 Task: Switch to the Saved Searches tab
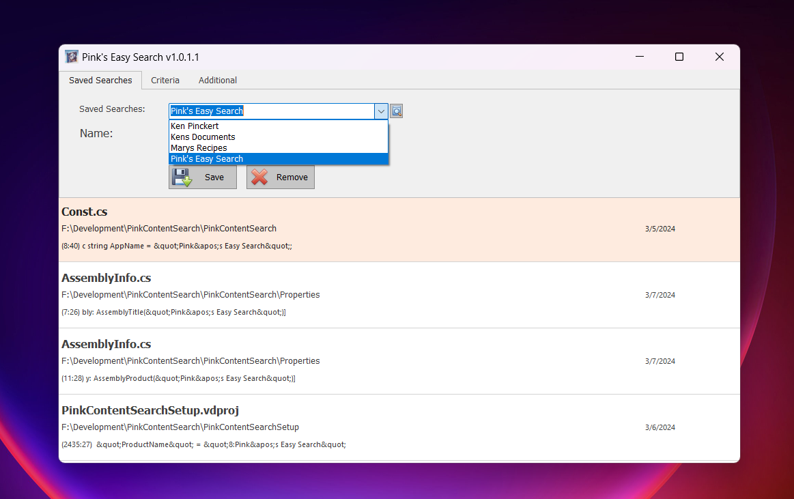pyautogui.click(x=100, y=80)
